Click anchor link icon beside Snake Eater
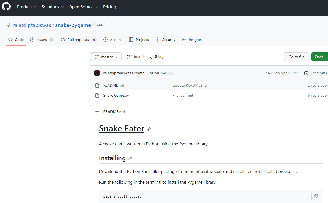 [x=149, y=129]
